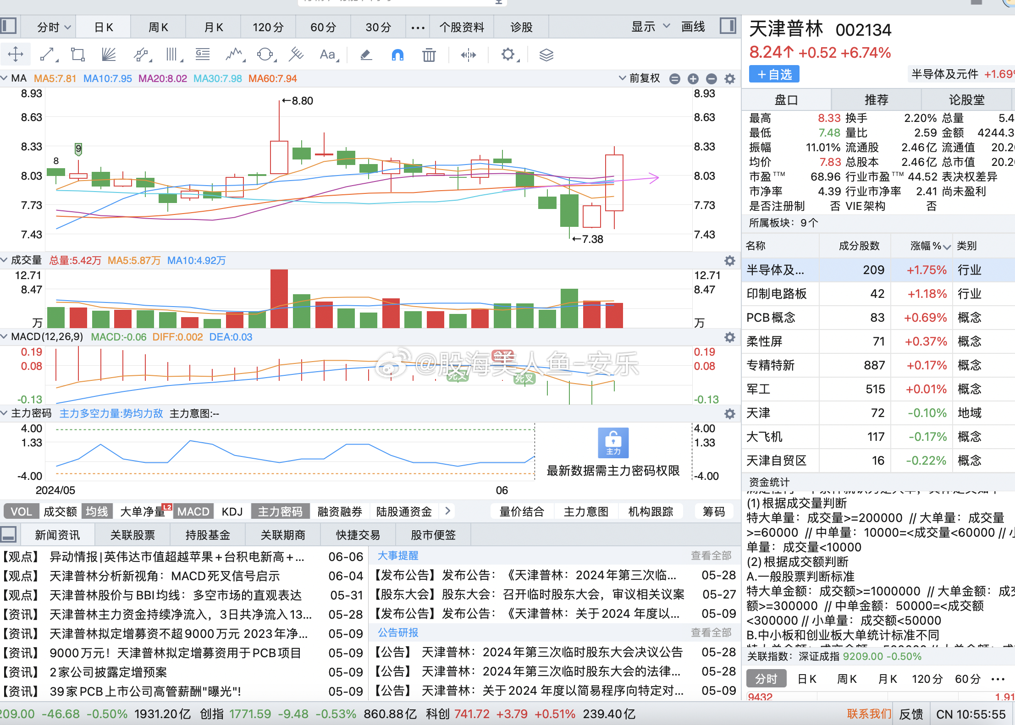
Task: Open news 天津普林分析新视角:MACD死叉信号启示
Action: (x=165, y=576)
